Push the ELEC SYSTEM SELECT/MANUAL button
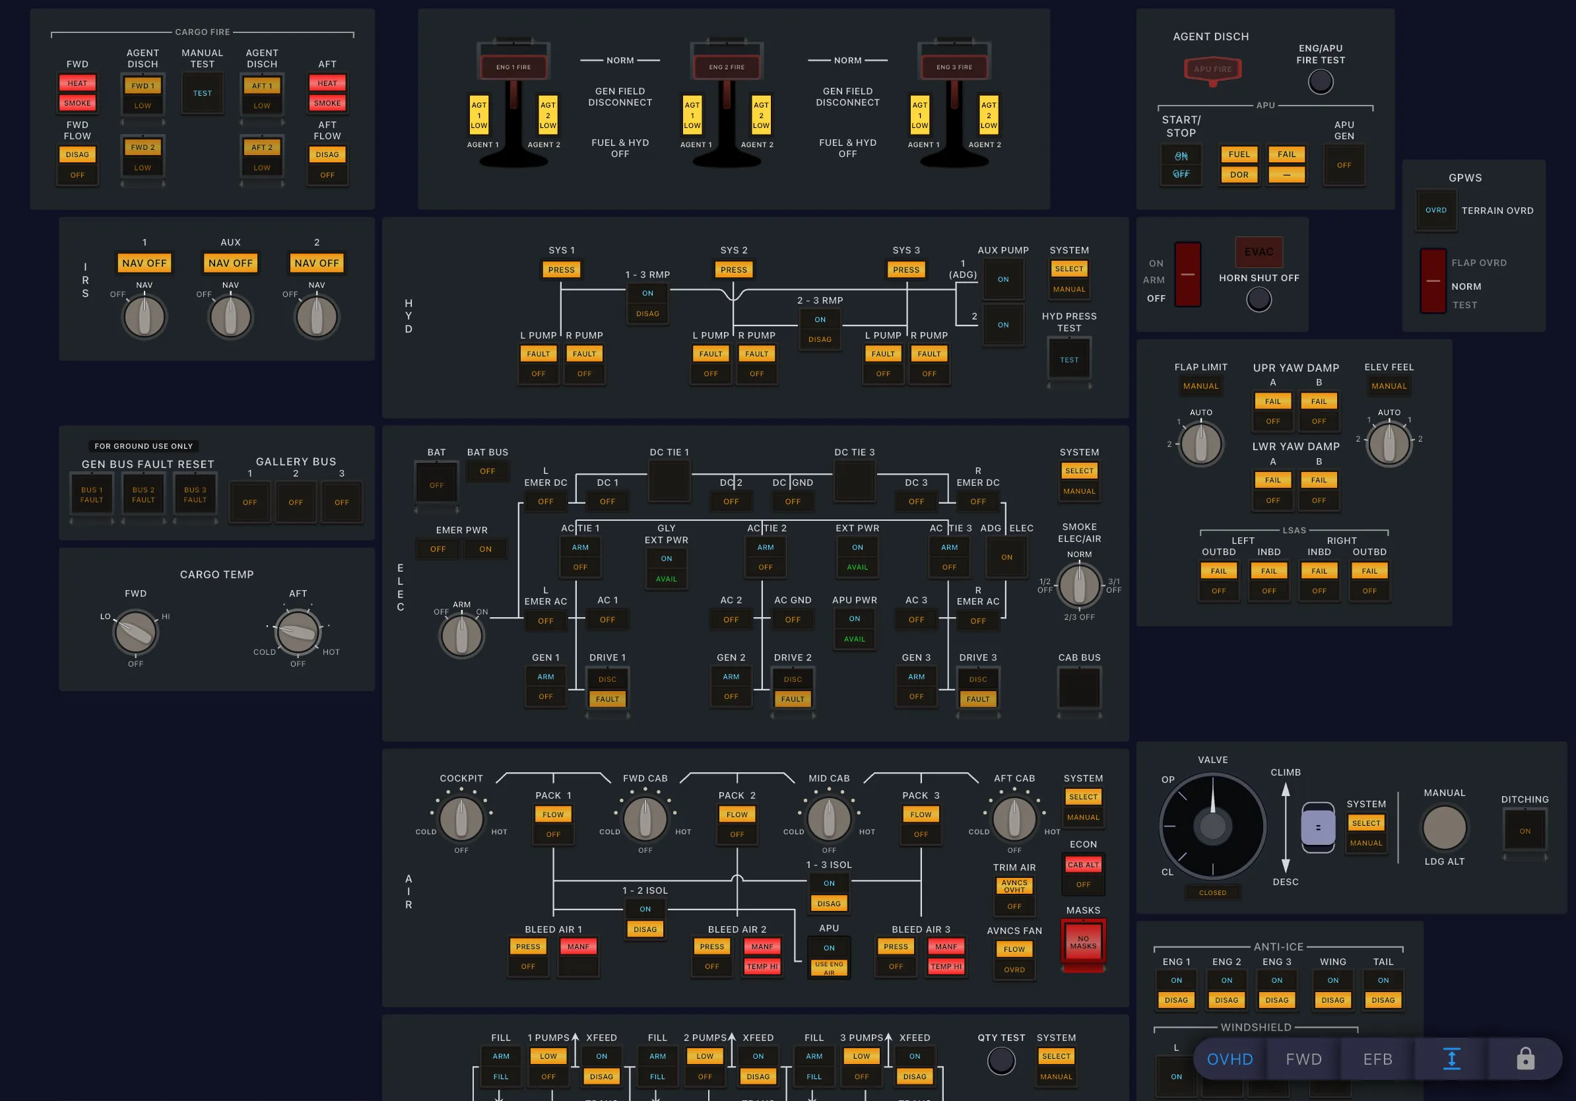The image size is (1576, 1101). coord(1079,481)
